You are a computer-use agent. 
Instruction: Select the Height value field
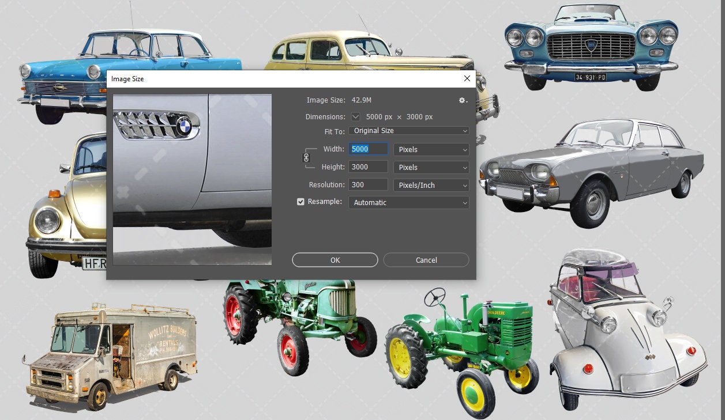[369, 167]
